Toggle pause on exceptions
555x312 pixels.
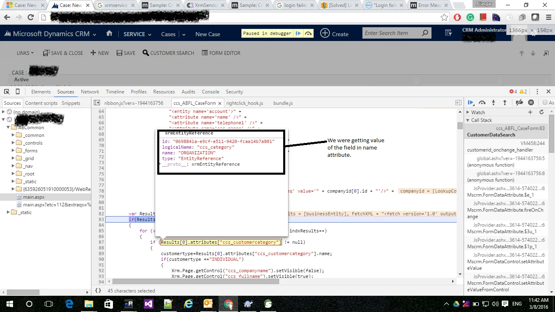point(531,103)
